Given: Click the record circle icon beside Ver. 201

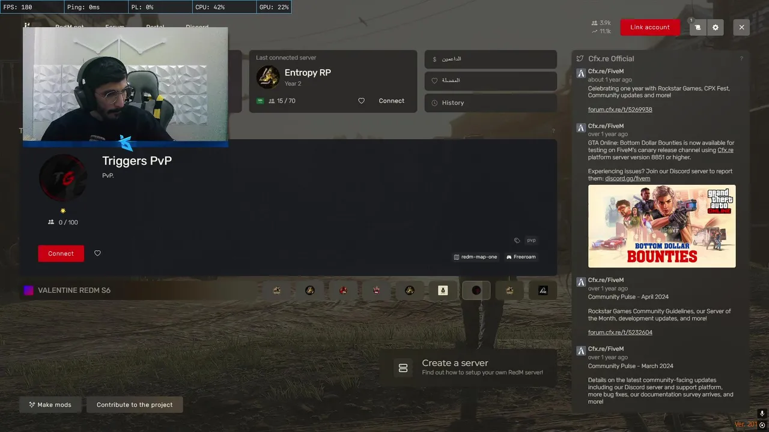Looking at the screenshot, I should [x=762, y=425].
